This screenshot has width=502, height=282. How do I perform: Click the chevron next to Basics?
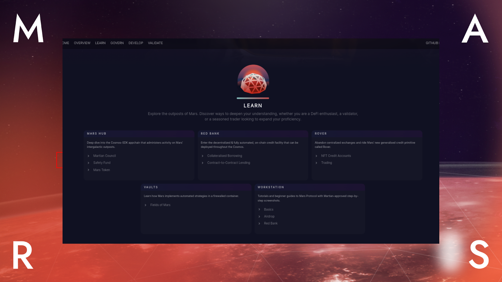pos(259,209)
